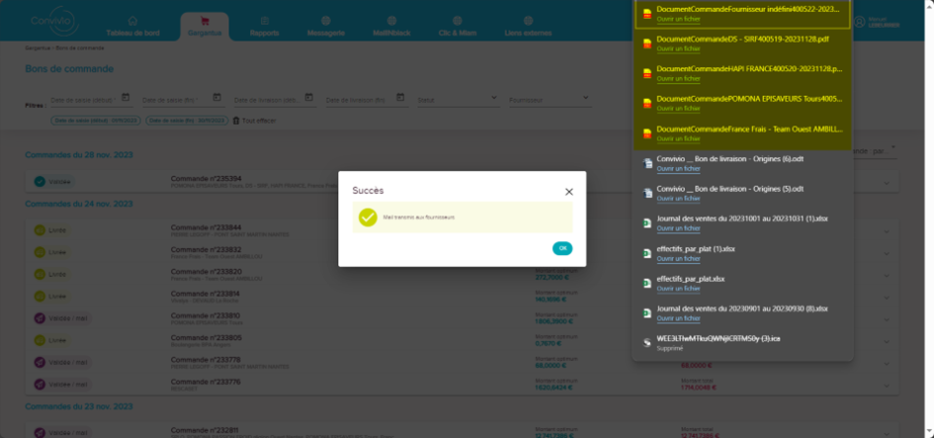Viewport: 934px width, 438px height.
Task: Select Commande n°233814 row
Action: (x=463, y=297)
